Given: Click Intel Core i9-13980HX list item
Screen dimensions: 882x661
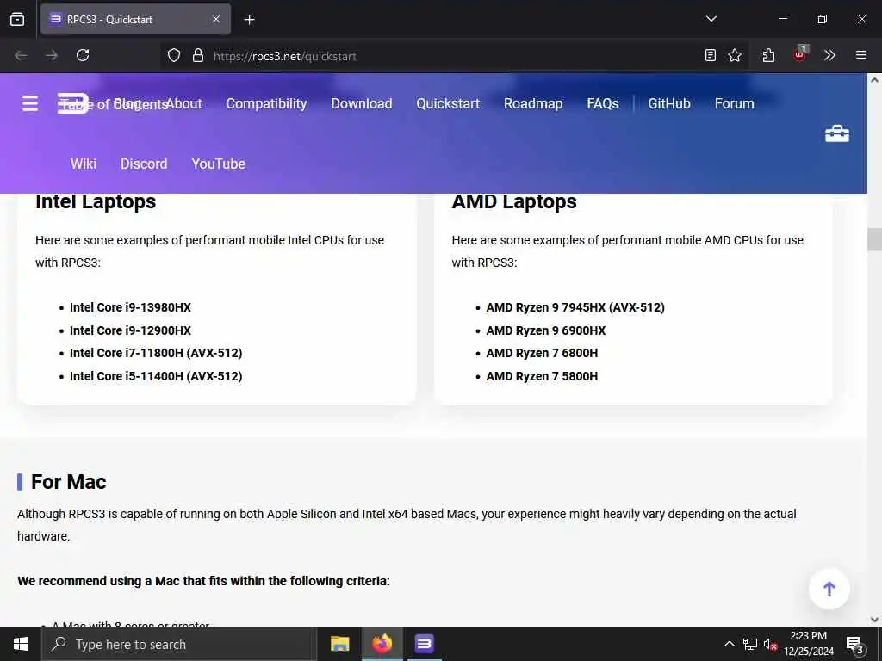Looking at the screenshot, I should 131,307.
